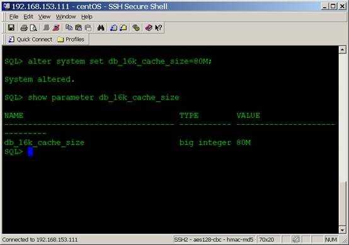Screen dimensions: 349x245
Task: Click the Help book toolbar icon
Action: click(x=149, y=28)
